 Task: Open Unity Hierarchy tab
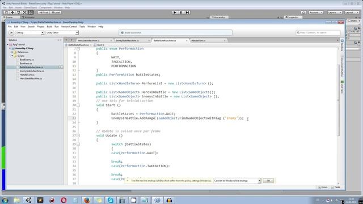(x=218, y=18)
